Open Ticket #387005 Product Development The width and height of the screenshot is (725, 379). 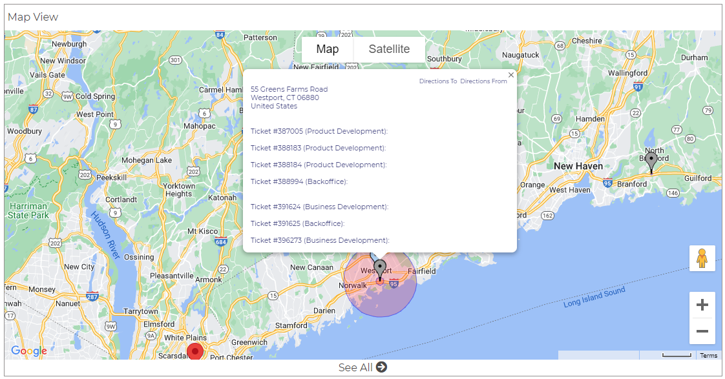pyautogui.click(x=319, y=131)
